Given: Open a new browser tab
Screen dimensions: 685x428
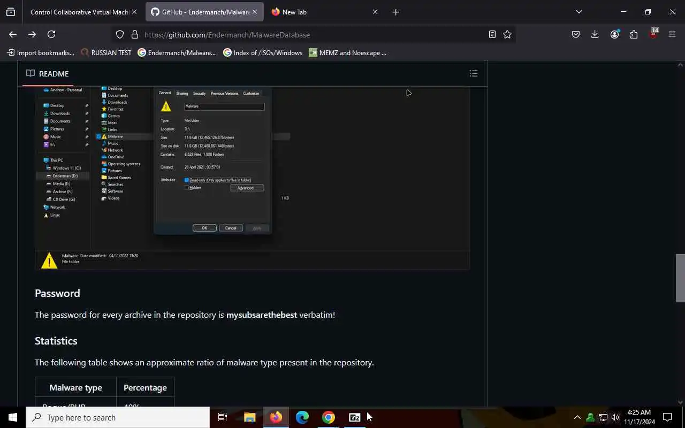Looking at the screenshot, I should (x=395, y=12).
